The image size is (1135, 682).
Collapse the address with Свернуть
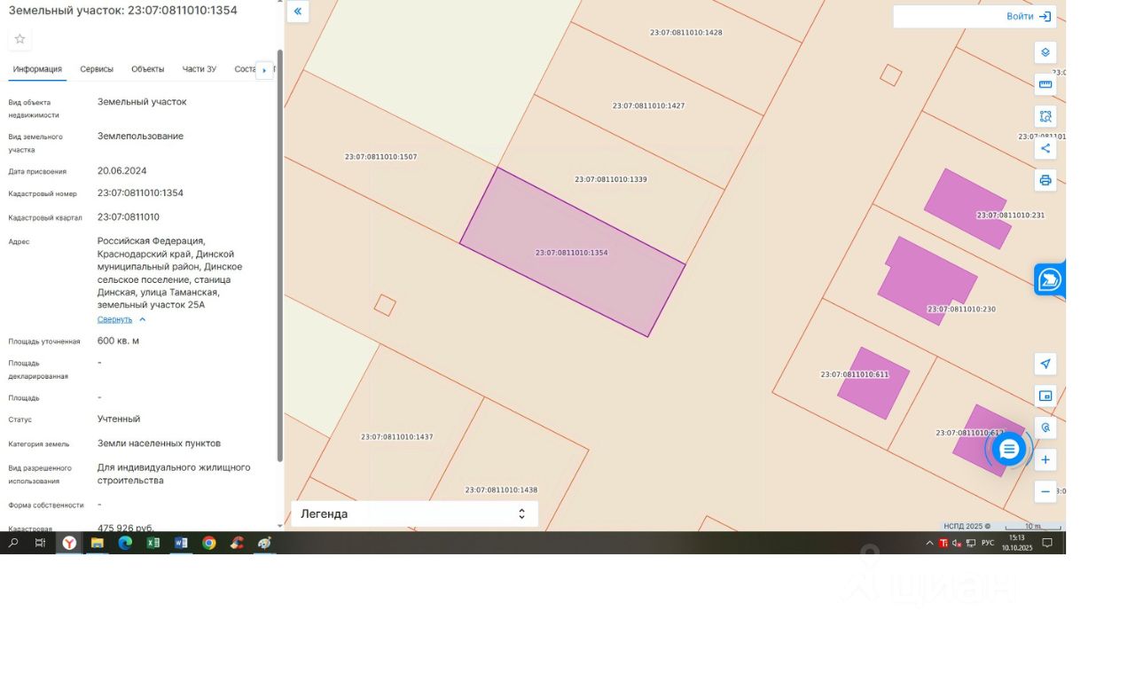click(x=121, y=319)
